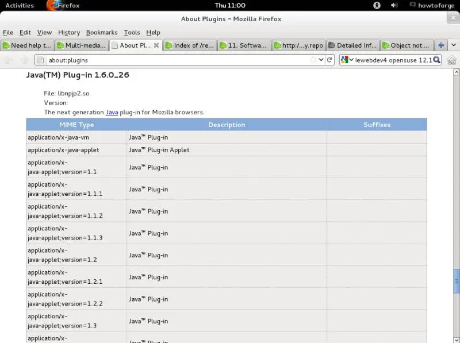
Task: Open the search engine selector dropdown
Action: point(347,60)
